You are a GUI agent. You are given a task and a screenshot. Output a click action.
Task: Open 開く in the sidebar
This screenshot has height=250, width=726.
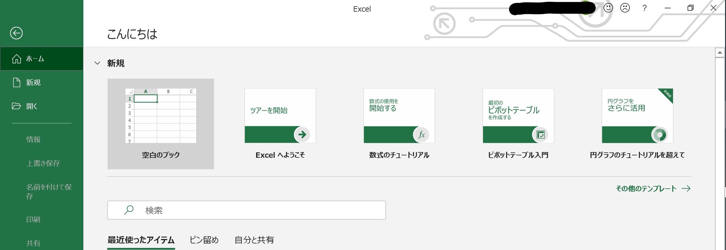(x=42, y=106)
